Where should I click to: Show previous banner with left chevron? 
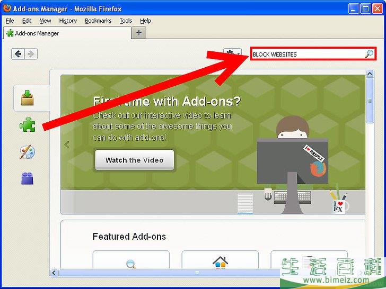click(67, 144)
